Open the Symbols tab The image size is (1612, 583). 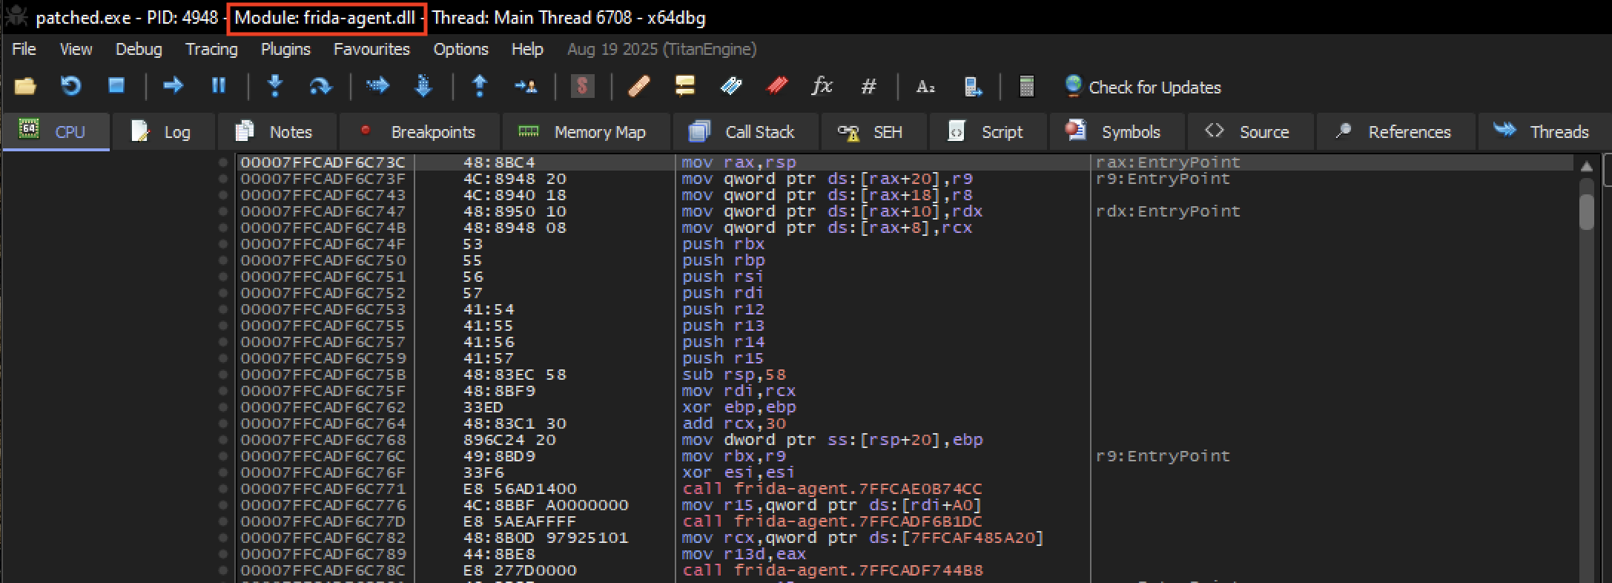[x=1116, y=132]
